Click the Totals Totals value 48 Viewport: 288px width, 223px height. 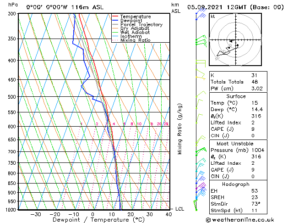tap(255, 82)
